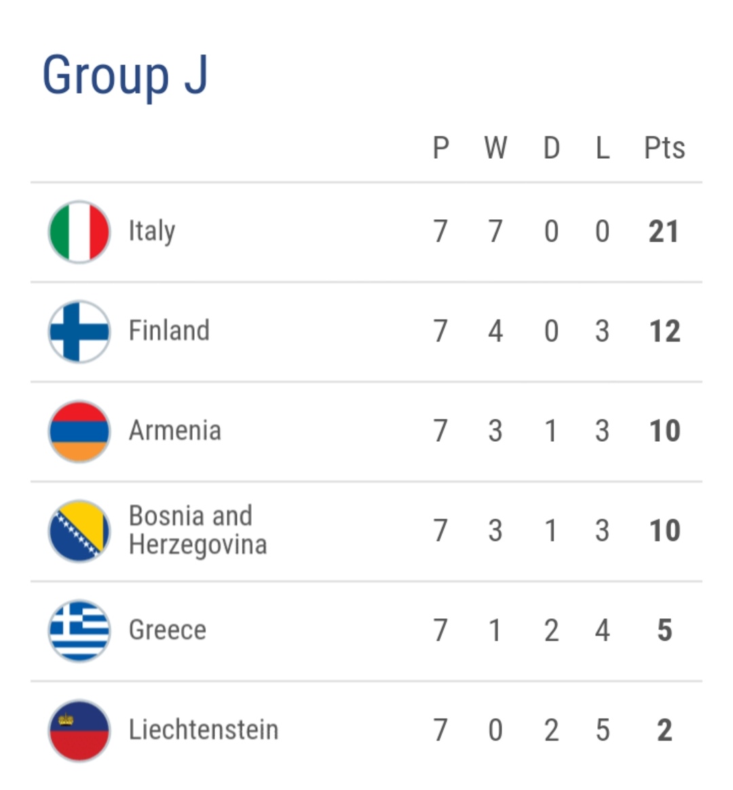
Task: Select the Bosnia and Herzegovina team name
Action: point(198,531)
